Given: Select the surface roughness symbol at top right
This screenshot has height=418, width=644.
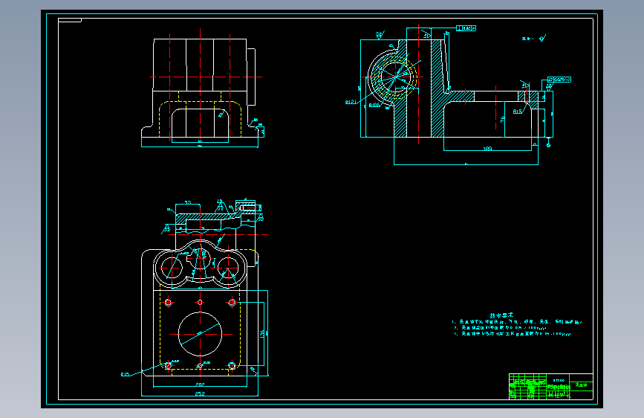Looking at the screenshot, I should coord(543,38).
